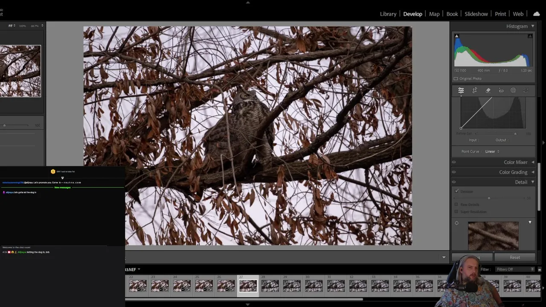
Task: Open the Slideshow module
Action: (x=476, y=14)
